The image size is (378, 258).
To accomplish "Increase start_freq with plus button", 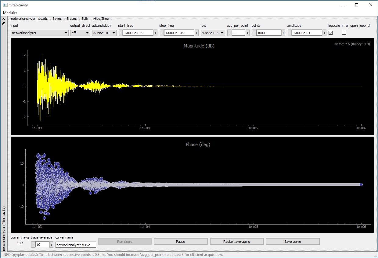I will (x=156, y=33).
